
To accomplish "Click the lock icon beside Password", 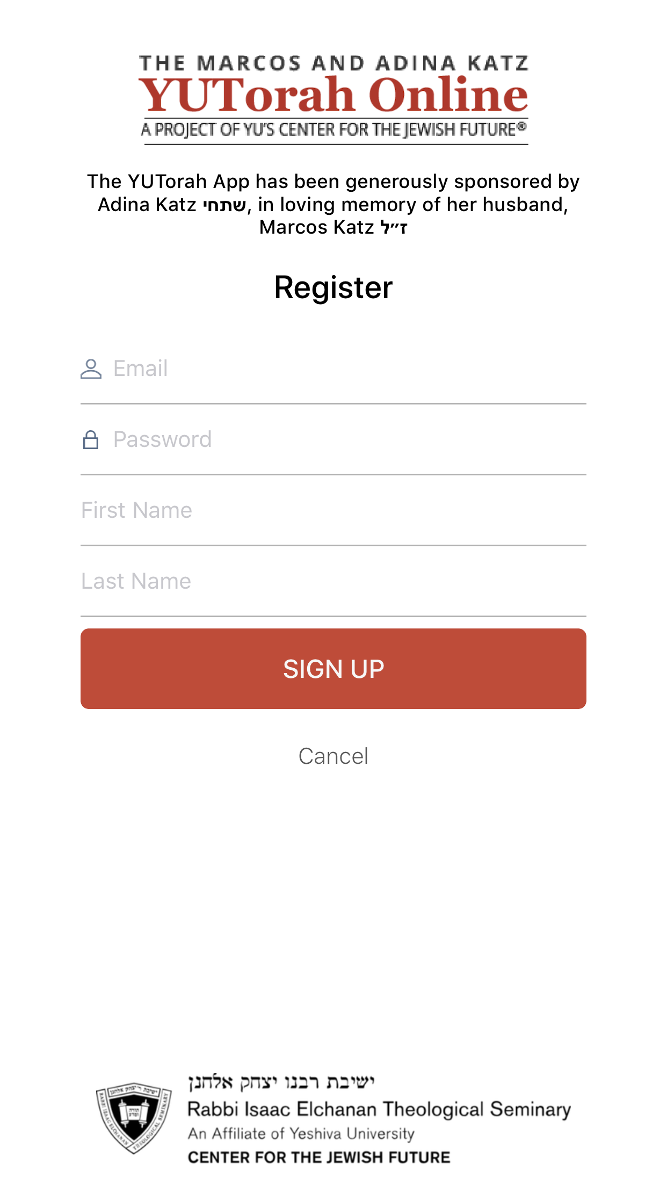I will click(x=91, y=440).
